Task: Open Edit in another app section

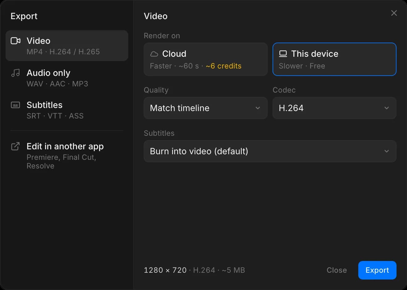Action: 67,155
